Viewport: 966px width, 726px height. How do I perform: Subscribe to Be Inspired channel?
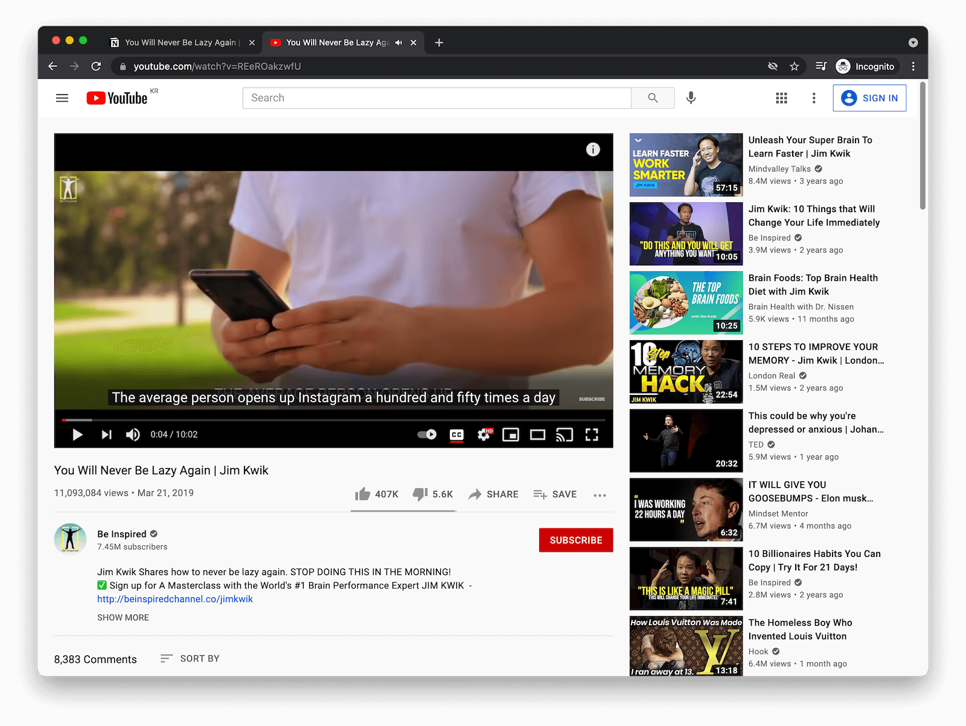(x=576, y=540)
